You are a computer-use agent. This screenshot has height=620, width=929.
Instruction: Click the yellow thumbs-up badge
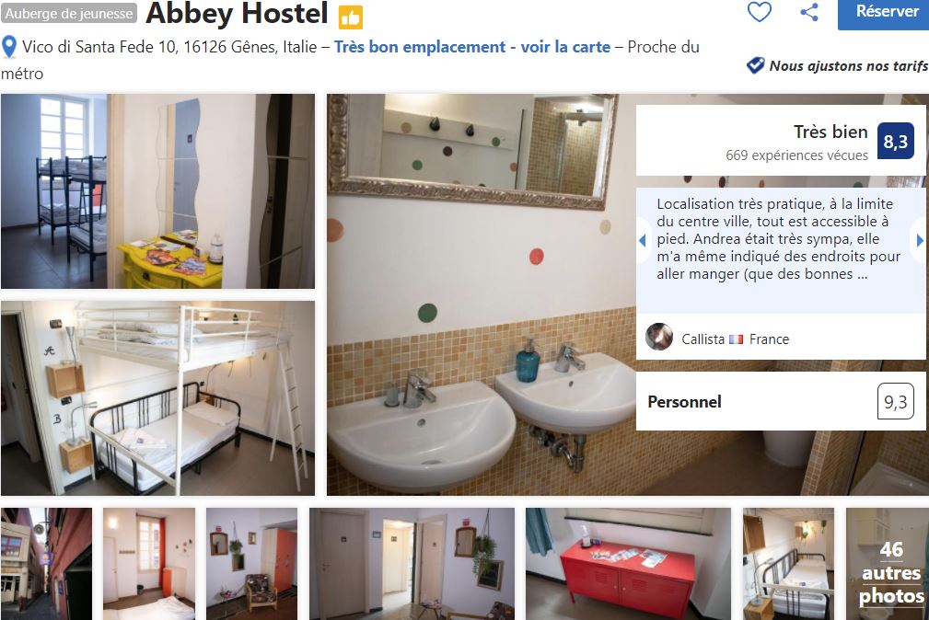coord(350,17)
